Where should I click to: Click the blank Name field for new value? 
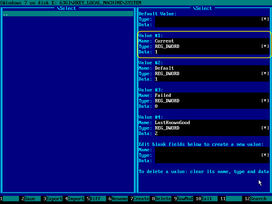pos(212,150)
